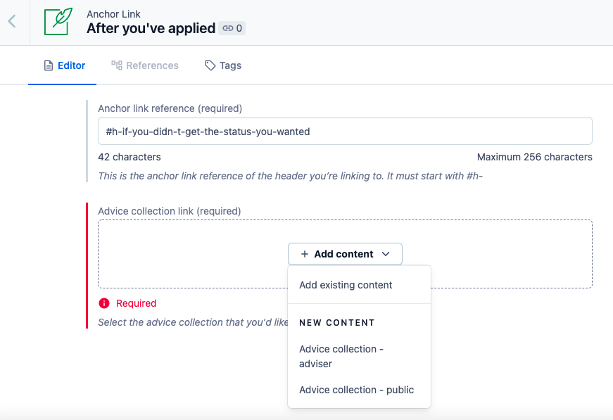Viewport: 613px width, 420px height.
Task: Click the plus icon on Add content
Action: pos(304,254)
